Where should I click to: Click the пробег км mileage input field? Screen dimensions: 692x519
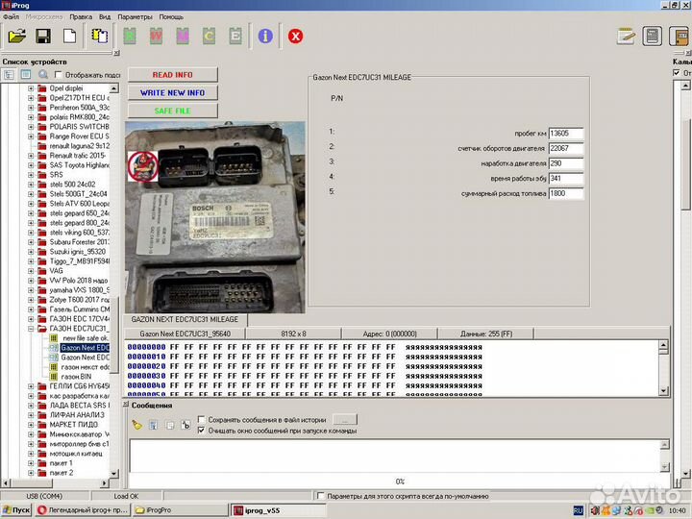pos(564,133)
